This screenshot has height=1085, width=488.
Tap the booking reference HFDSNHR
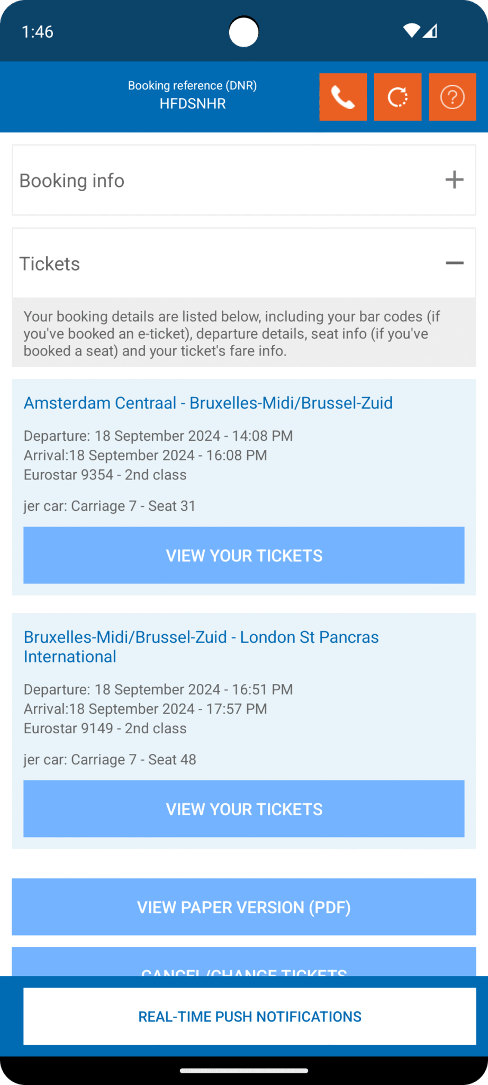[x=192, y=103]
